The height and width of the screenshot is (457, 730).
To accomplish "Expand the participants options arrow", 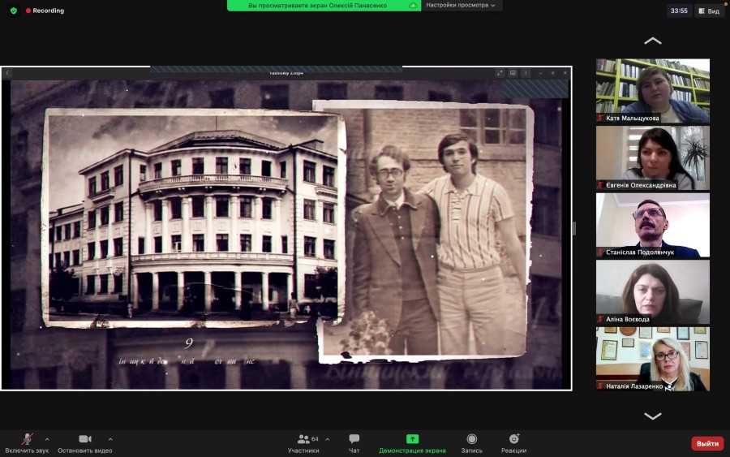I will [x=328, y=439].
